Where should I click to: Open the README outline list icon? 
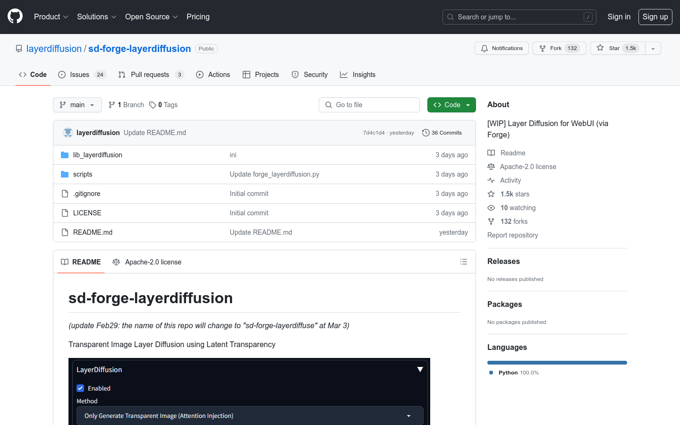(464, 262)
